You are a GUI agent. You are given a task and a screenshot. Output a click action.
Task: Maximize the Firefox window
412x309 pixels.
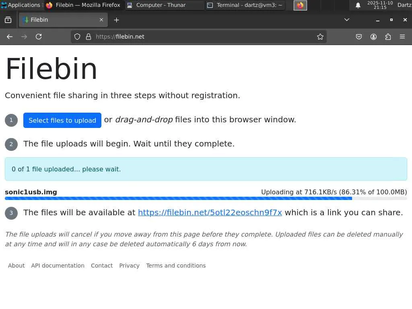tap(391, 20)
